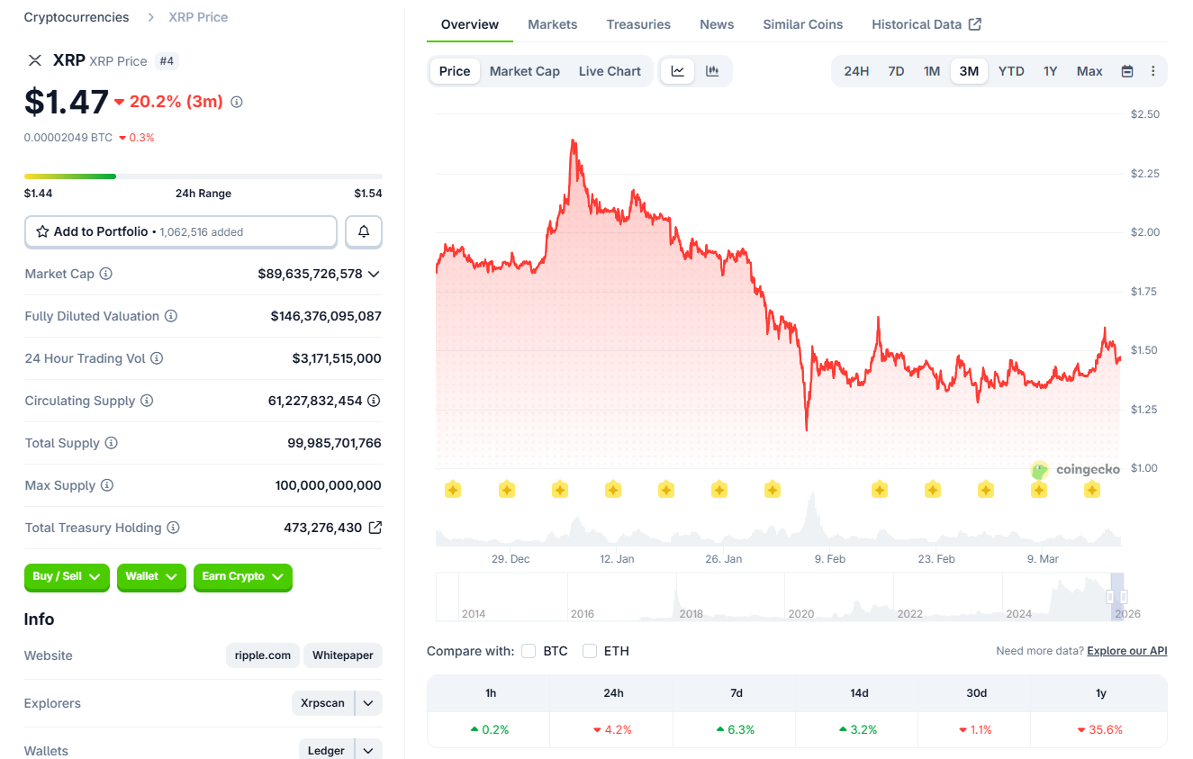The width and height of the screenshot is (1193, 759).
Task: Enable the ETH comparison checkbox
Action: tap(590, 650)
